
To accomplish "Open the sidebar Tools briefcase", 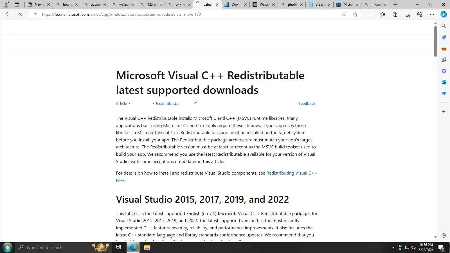I will click(444, 48).
